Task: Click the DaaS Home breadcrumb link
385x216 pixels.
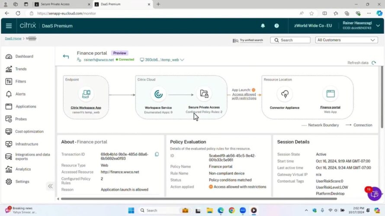Action: 13,38
